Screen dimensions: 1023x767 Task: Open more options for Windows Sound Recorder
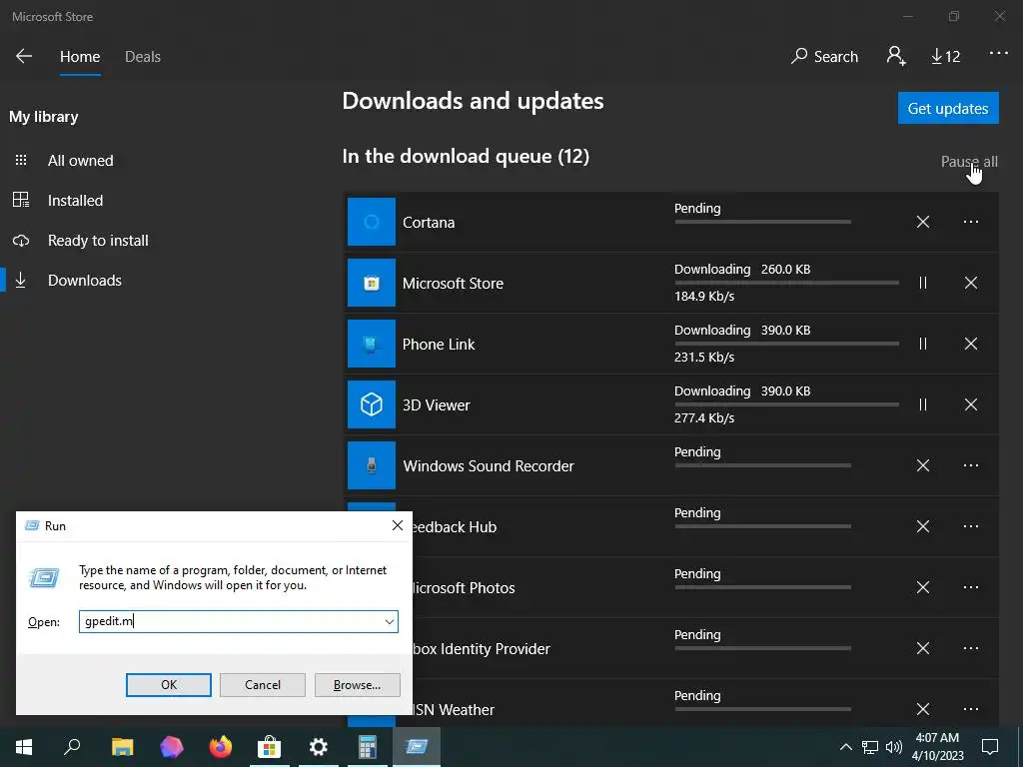[971, 465]
